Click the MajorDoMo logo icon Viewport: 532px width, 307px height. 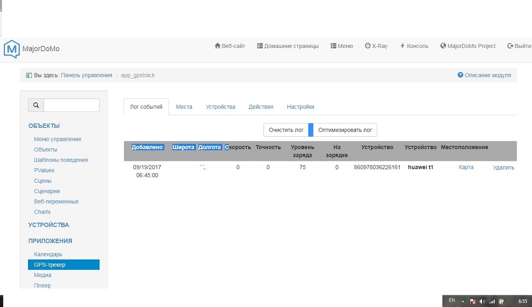pyautogui.click(x=11, y=49)
